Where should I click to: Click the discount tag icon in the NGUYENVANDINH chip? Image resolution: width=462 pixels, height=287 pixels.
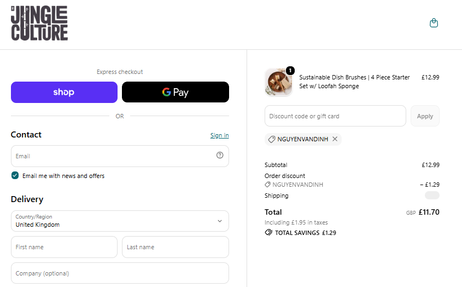tap(272, 139)
